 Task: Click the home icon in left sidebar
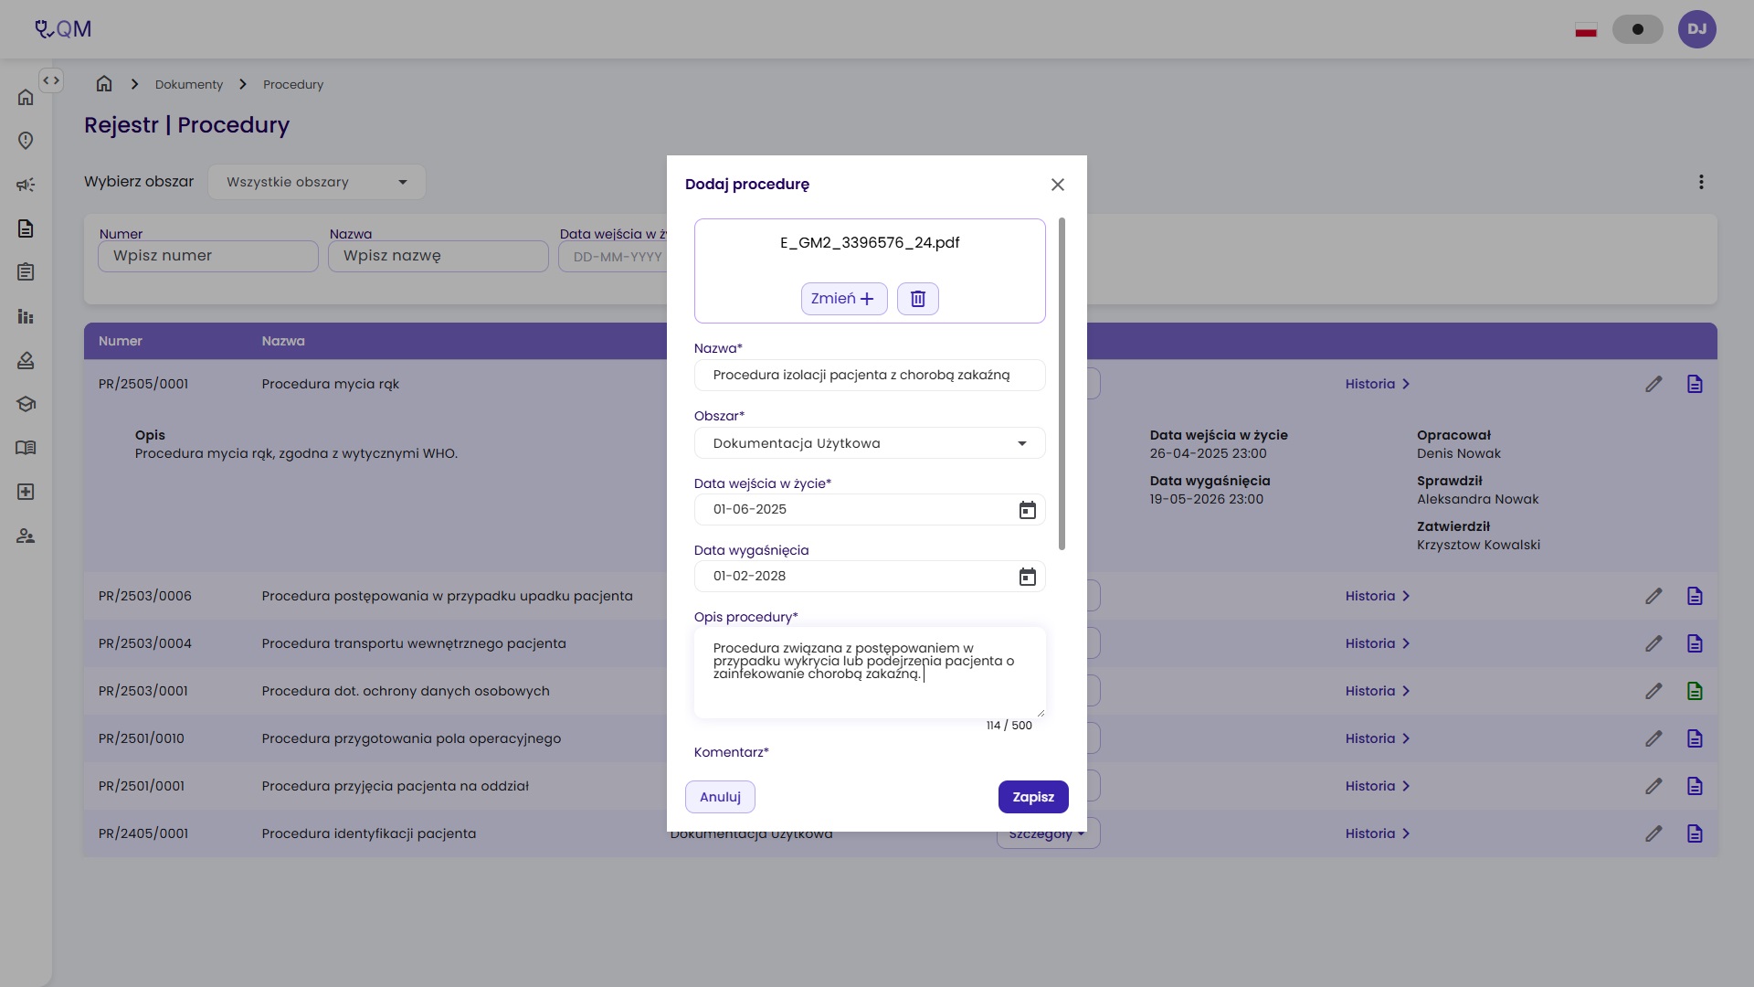[26, 97]
